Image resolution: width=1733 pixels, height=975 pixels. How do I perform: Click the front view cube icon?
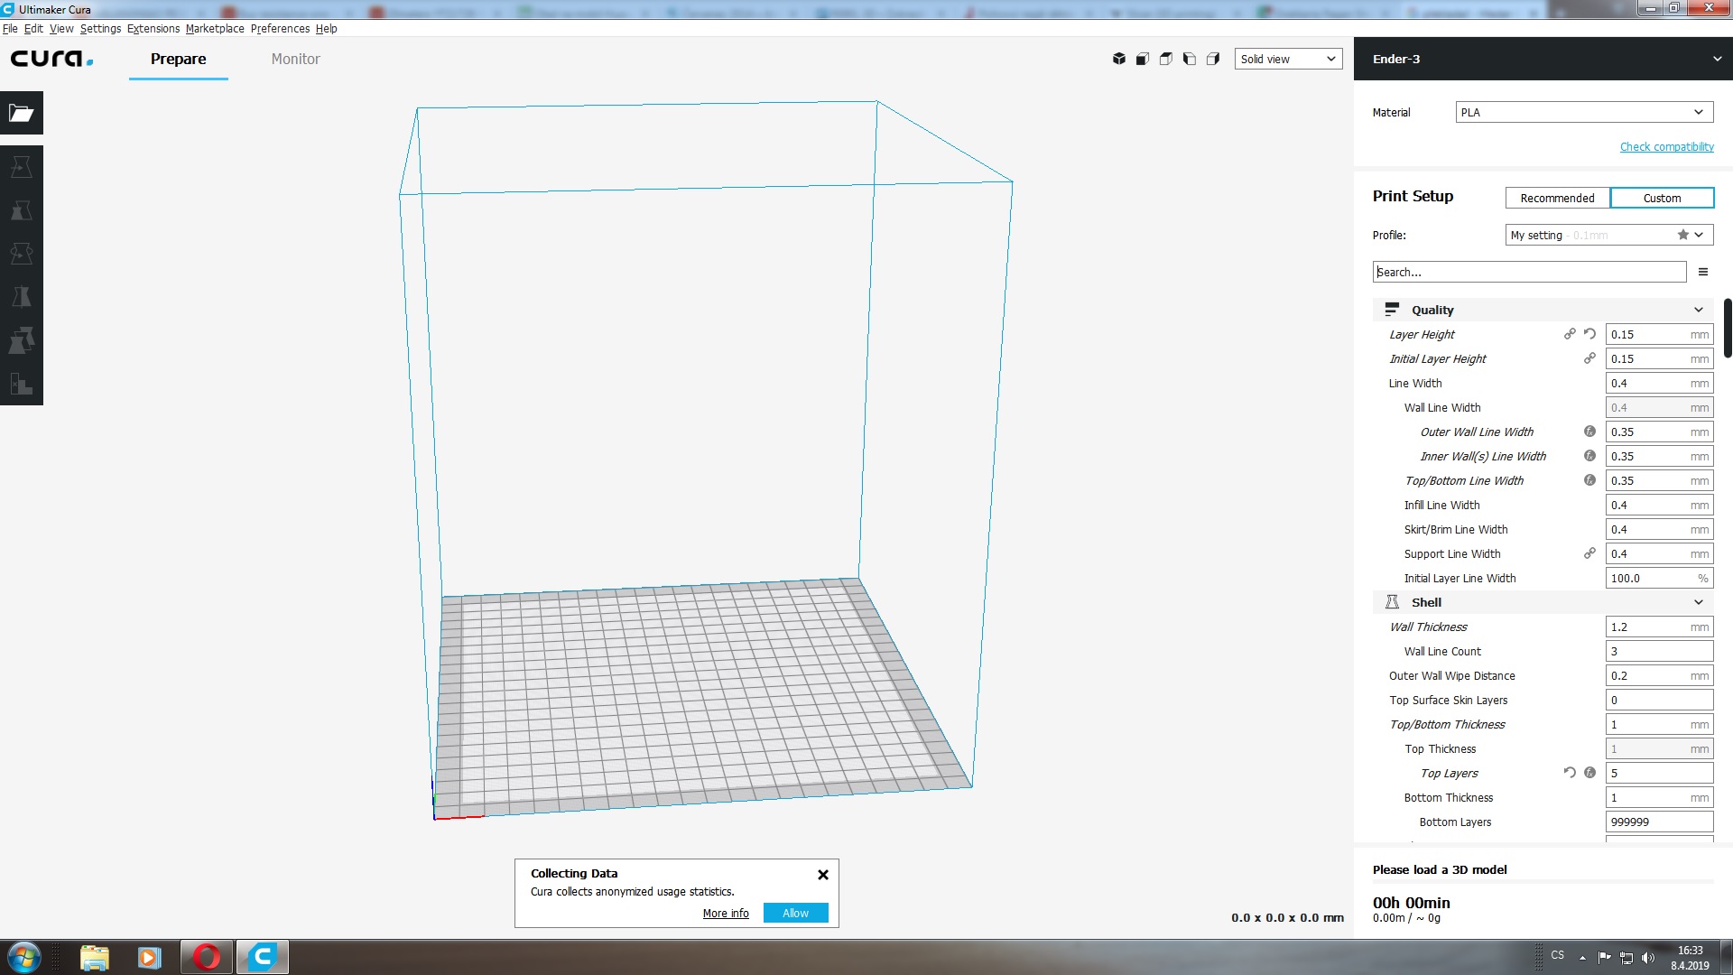tap(1143, 59)
